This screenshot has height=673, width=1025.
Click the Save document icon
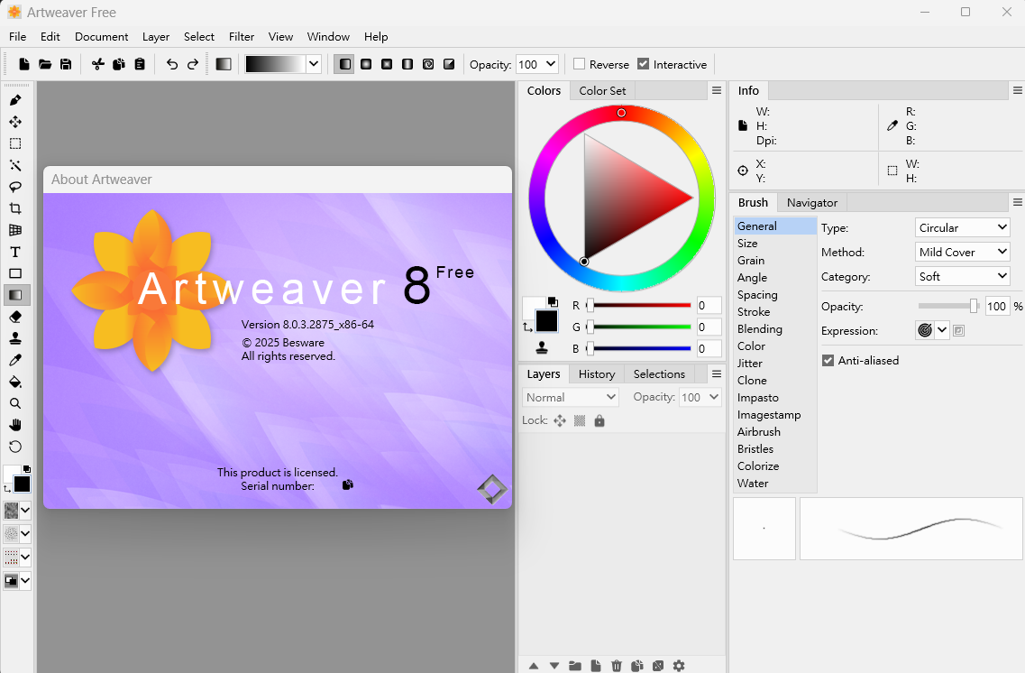pyautogui.click(x=66, y=64)
